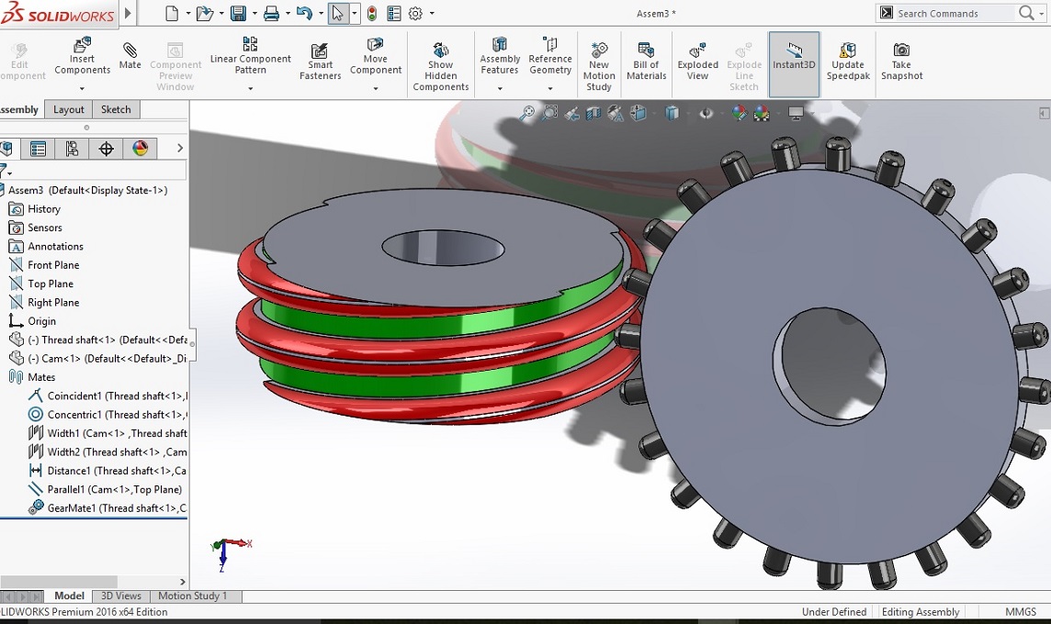Viewport: 1051px width, 624px height.
Task: Toggle Show Hidden Components
Action: [x=440, y=64]
